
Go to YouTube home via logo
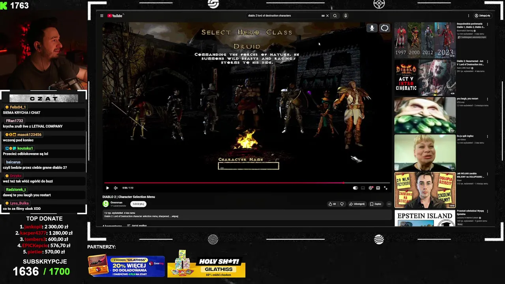click(x=115, y=16)
